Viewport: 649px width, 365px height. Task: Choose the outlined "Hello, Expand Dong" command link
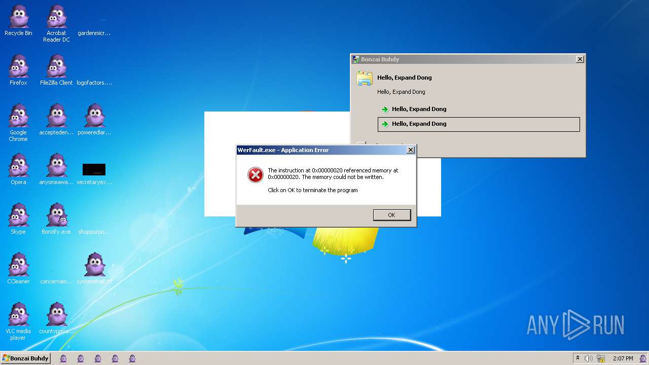pos(479,124)
